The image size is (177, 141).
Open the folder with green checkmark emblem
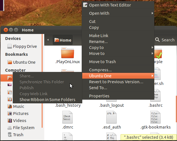pyautogui.click(x=158, y=54)
